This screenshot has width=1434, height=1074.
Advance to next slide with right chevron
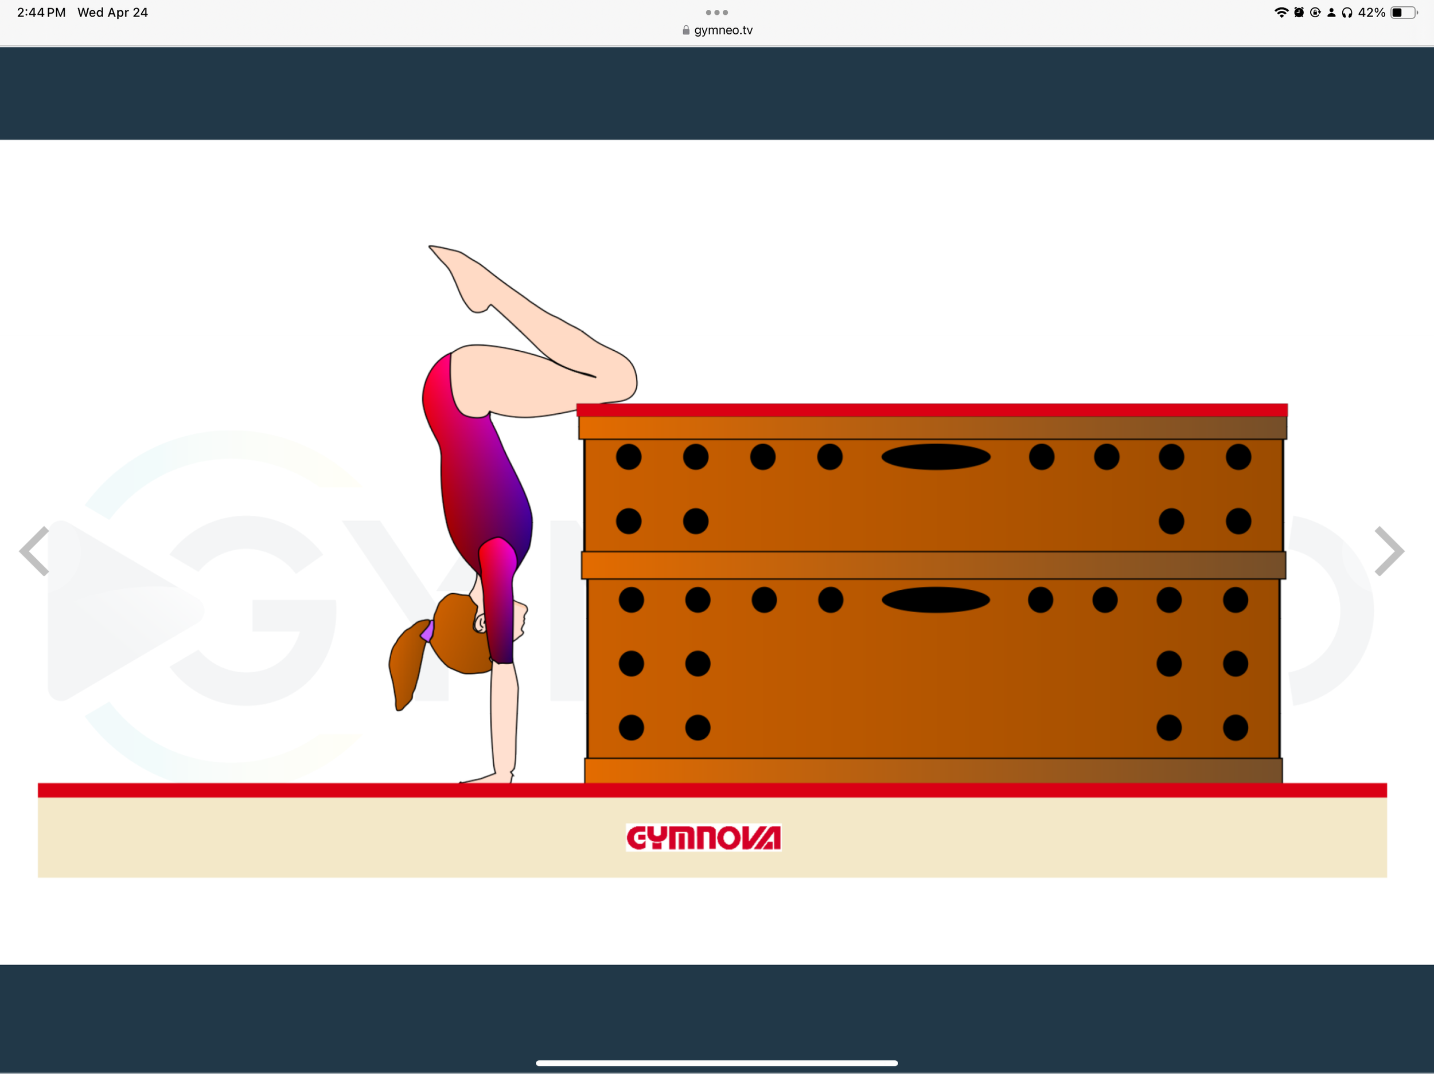click(1389, 551)
